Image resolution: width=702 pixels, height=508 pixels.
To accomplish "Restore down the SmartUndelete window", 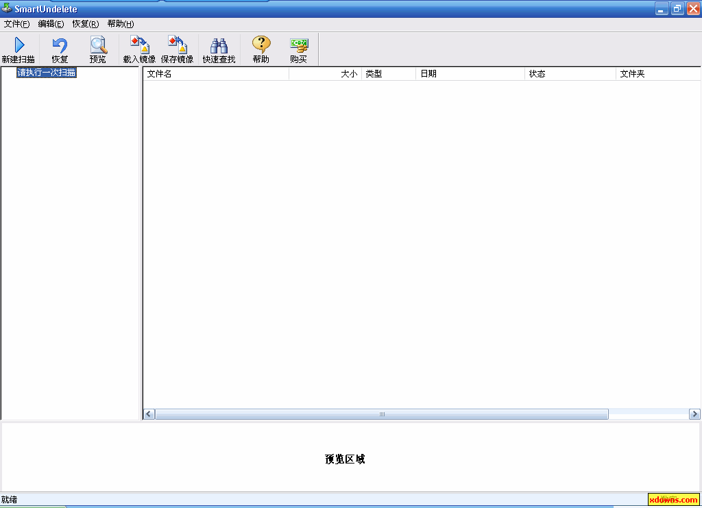I will pos(677,8).
